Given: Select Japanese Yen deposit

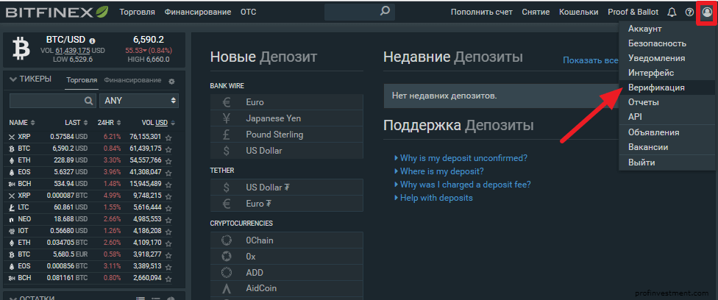Looking at the screenshot, I should tap(287, 118).
